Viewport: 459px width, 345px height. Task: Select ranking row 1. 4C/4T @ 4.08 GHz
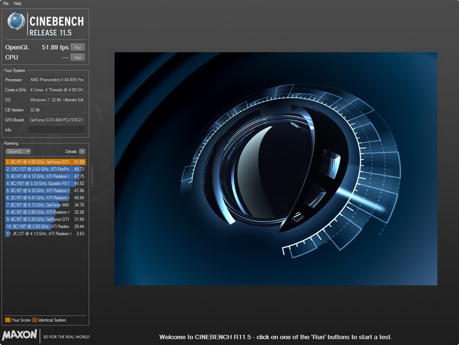(45, 162)
